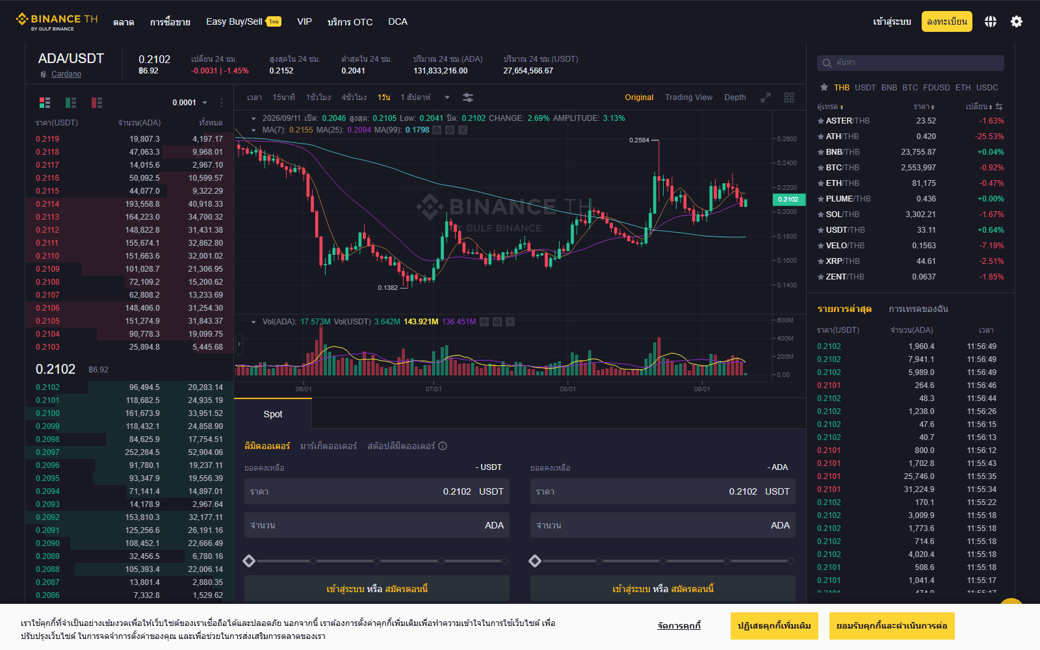Viewport: 1040px width, 650px height.
Task: Open MA indicator settings gear
Action: coord(450,130)
